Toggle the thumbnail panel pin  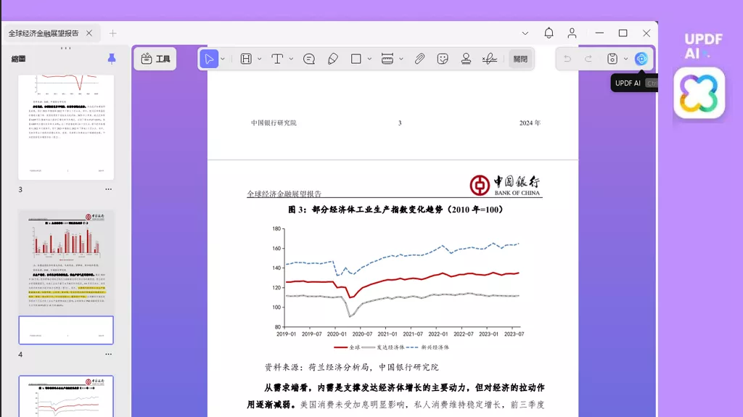pyautogui.click(x=112, y=59)
